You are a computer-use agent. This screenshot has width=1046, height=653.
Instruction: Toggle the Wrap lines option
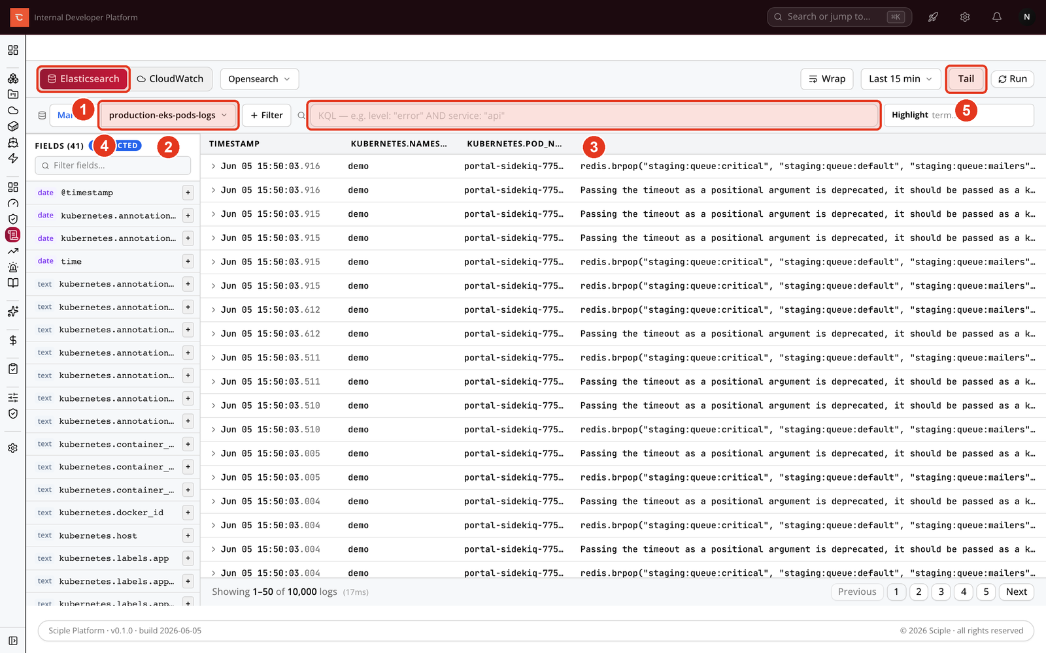pyautogui.click(x=827, y=79)
